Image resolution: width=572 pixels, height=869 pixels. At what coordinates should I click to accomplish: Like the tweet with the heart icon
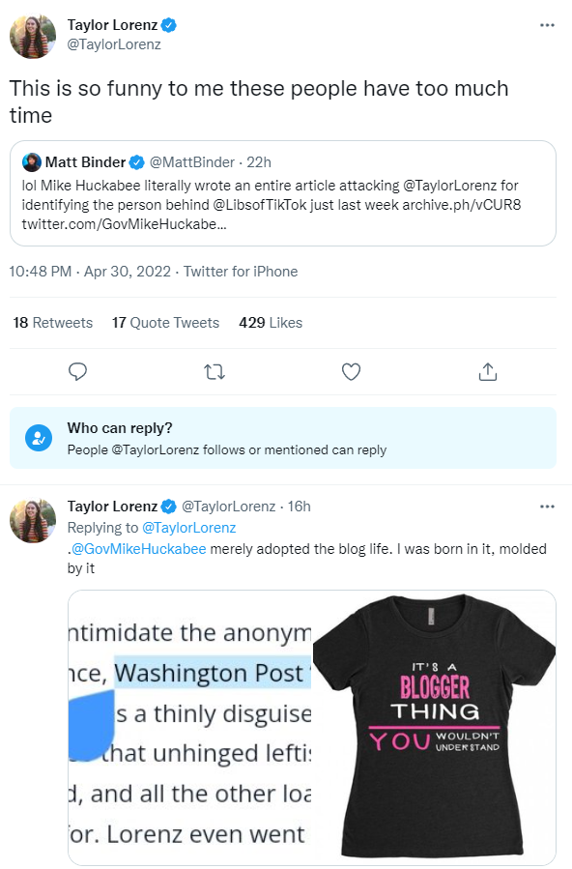(351, 371)
